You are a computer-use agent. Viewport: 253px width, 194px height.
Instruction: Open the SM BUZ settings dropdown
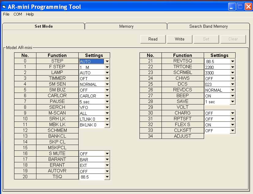coord(107,90)
